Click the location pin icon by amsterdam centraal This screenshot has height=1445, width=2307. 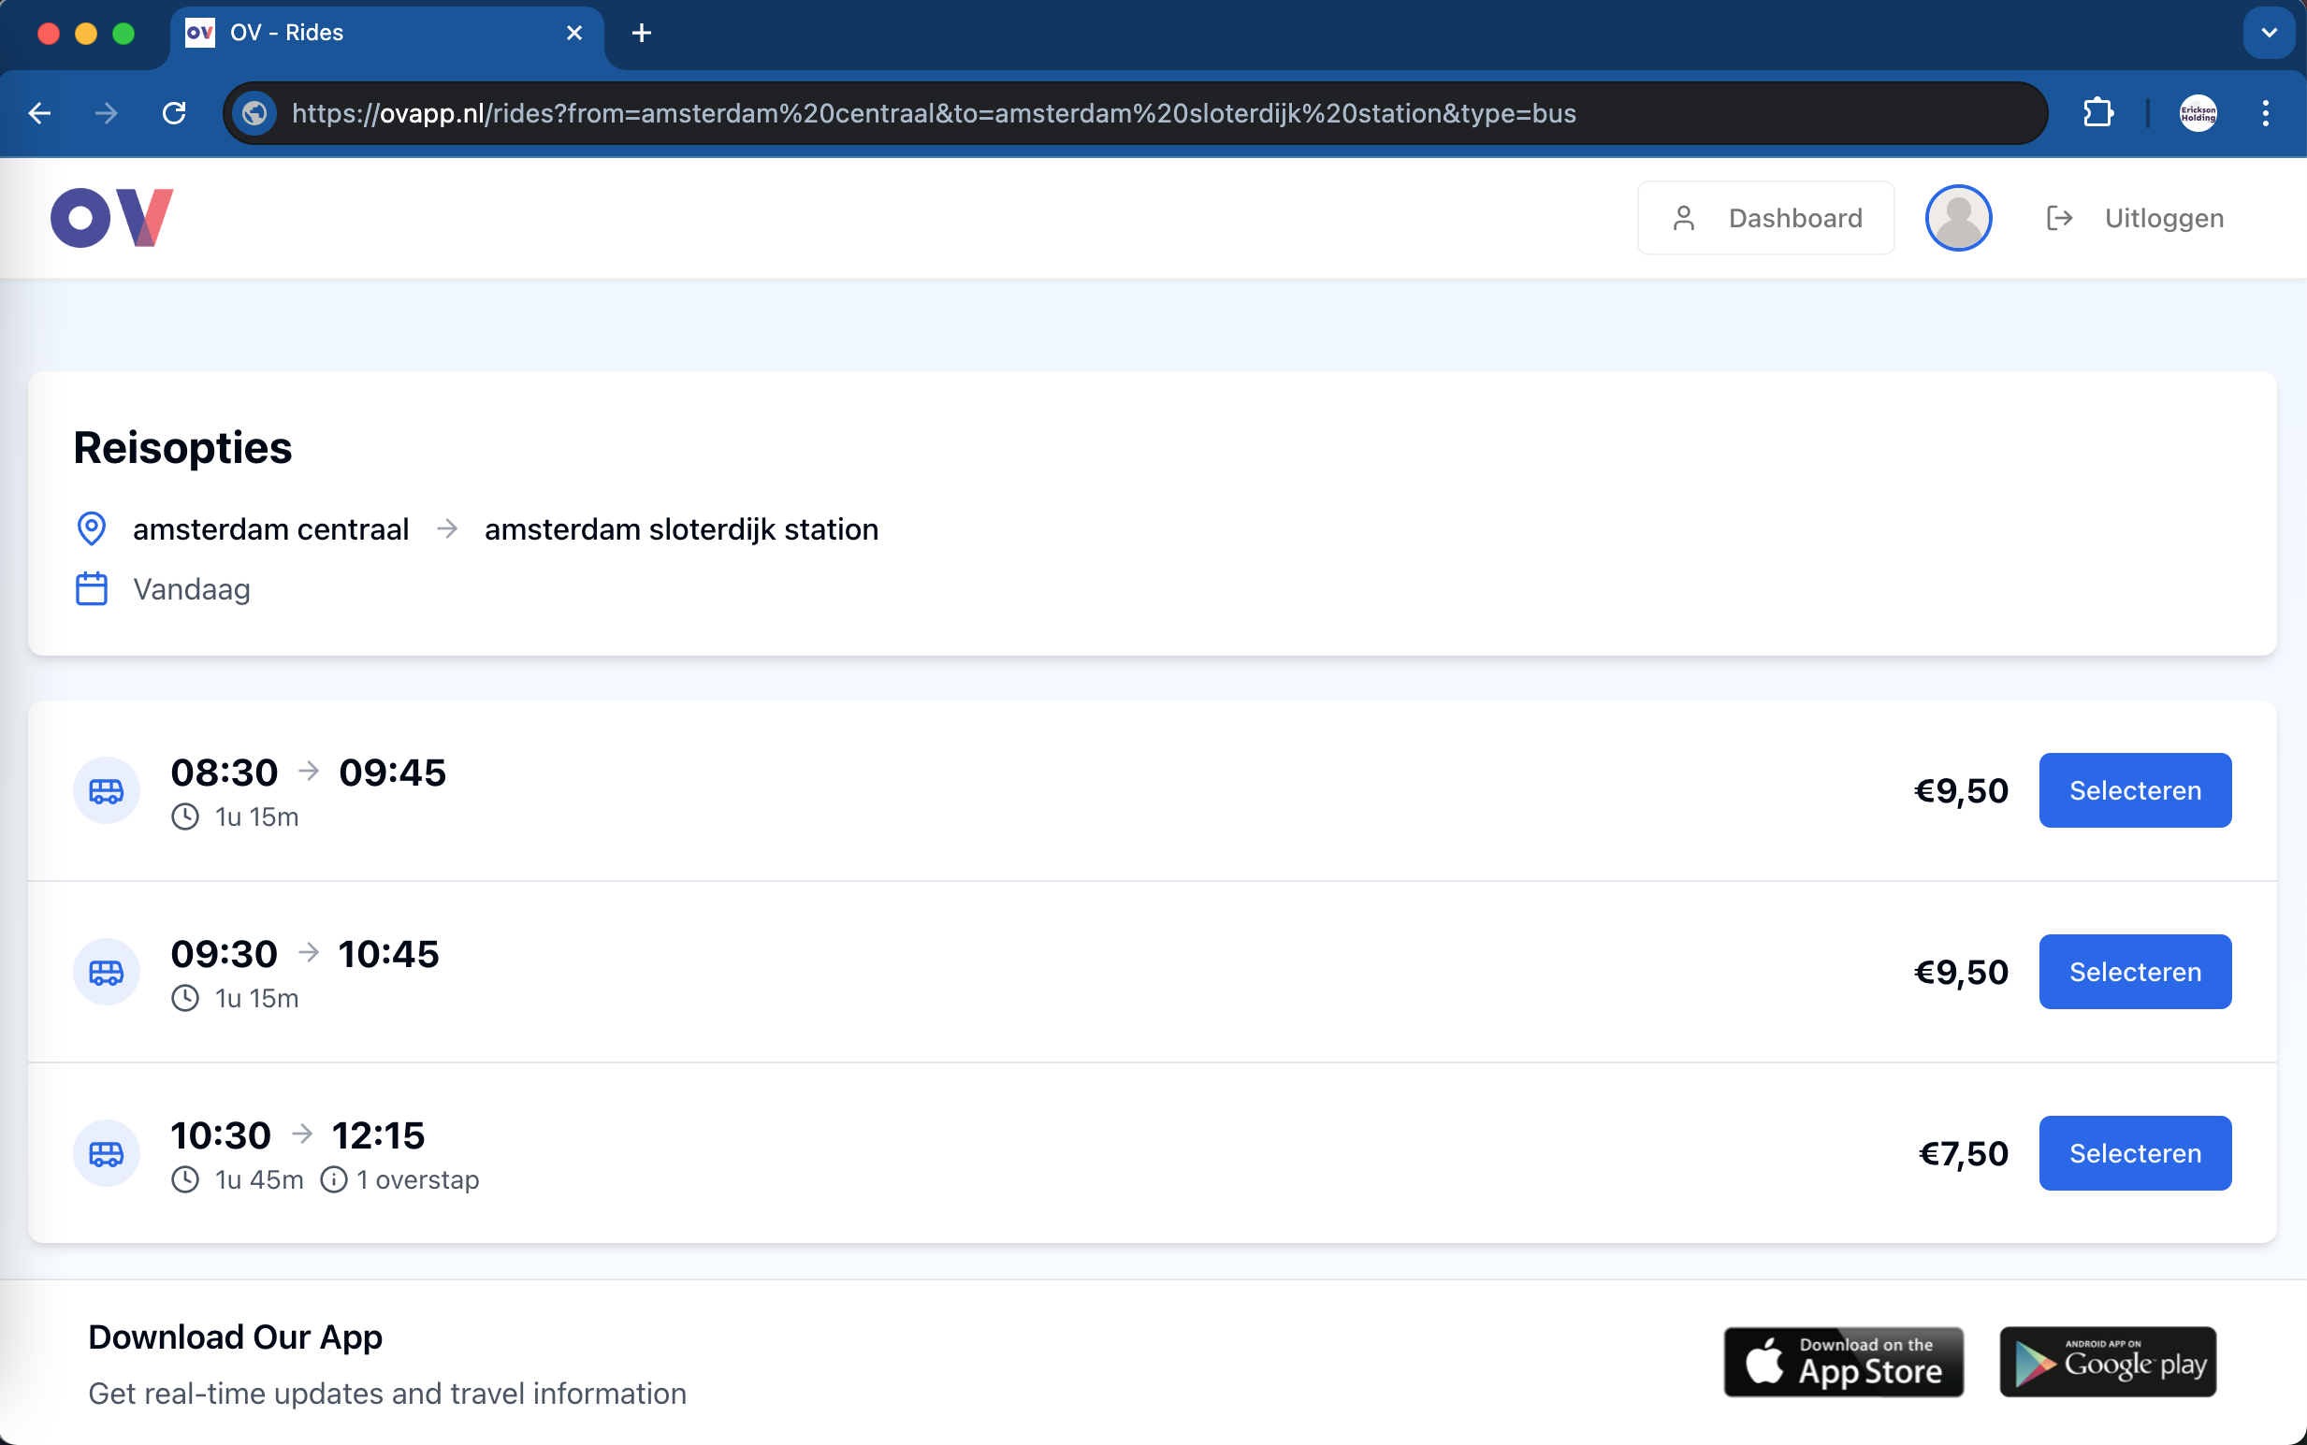(92, 528)
